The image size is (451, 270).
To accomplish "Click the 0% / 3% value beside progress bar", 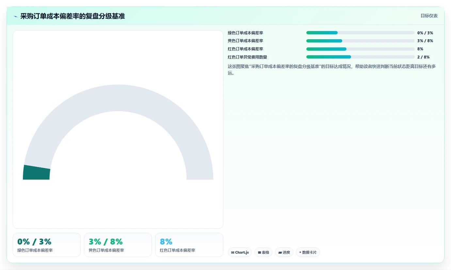I will click(425, 33).
